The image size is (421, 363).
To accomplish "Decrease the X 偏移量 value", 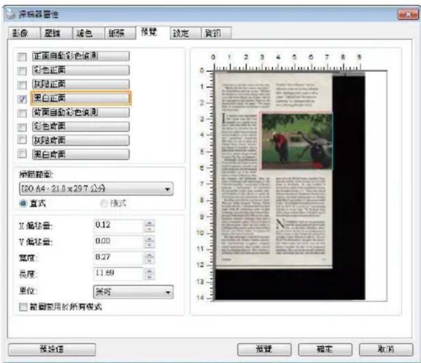I will 149,229.
